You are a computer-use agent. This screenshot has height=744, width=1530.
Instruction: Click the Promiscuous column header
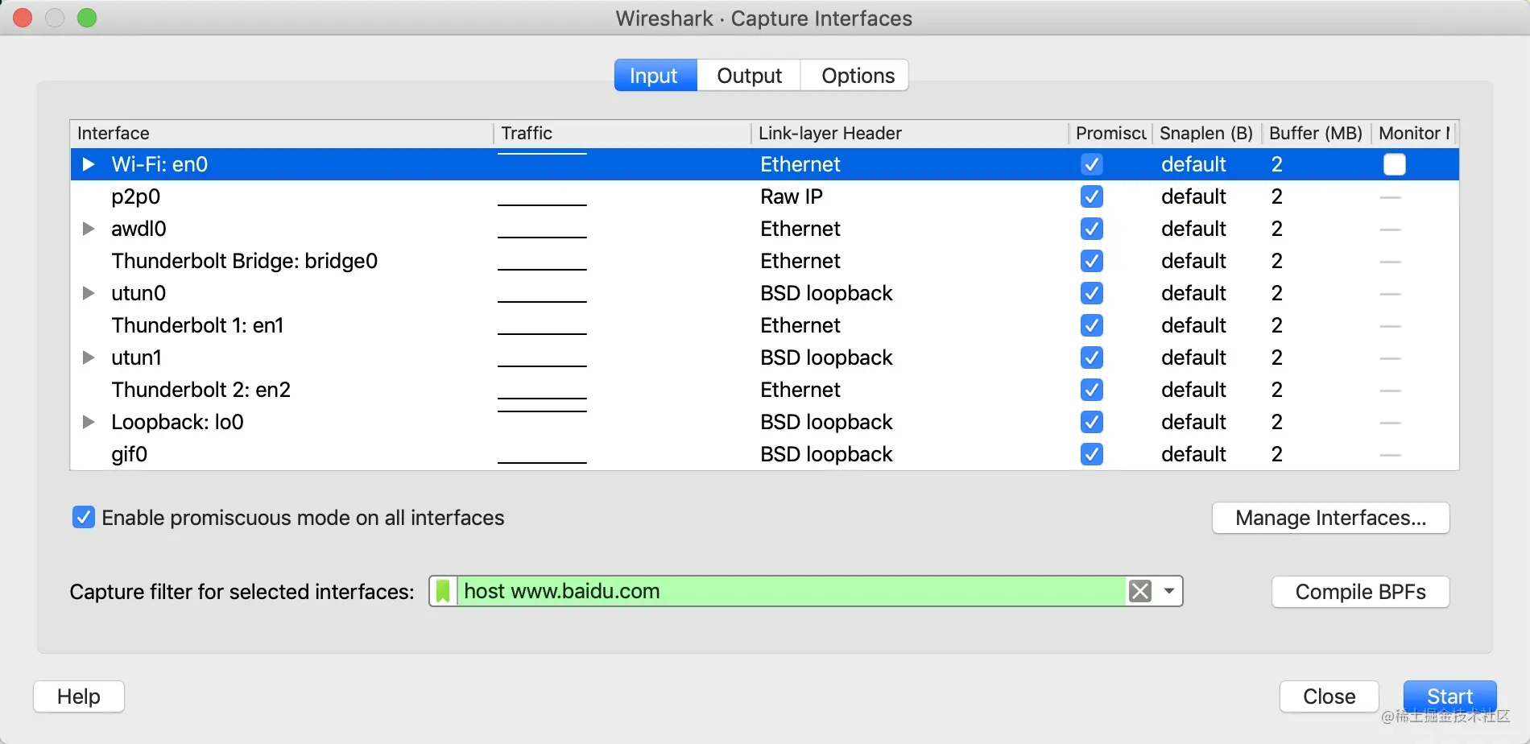click(x=1110, y=134)
